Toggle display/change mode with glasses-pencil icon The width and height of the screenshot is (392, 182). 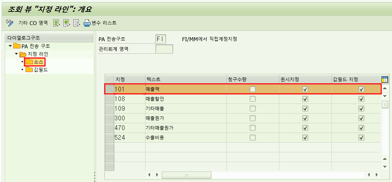pos(9,23)
